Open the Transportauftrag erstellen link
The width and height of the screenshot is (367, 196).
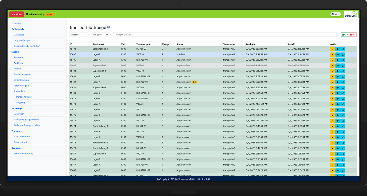26,120
